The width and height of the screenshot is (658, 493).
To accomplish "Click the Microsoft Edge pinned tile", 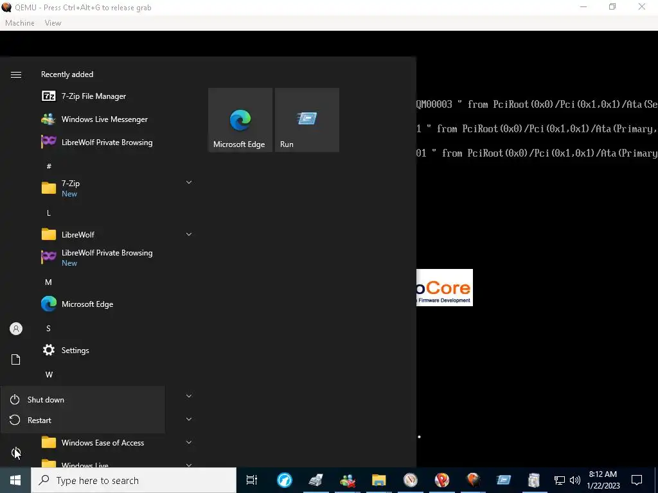I will (x=240, y=120).
